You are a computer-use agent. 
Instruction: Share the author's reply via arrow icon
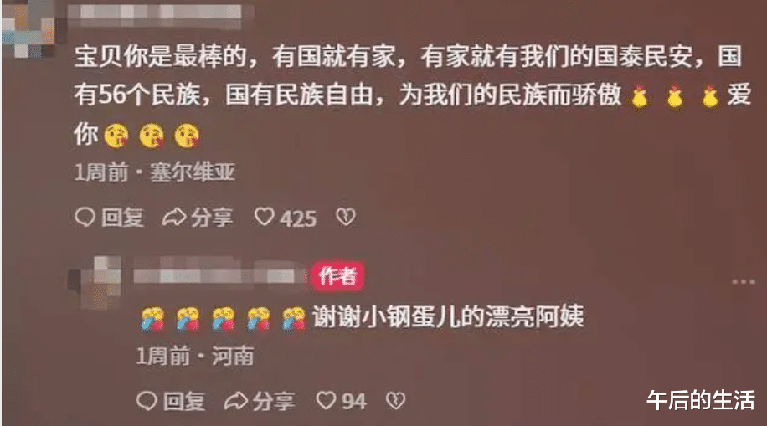236,401
